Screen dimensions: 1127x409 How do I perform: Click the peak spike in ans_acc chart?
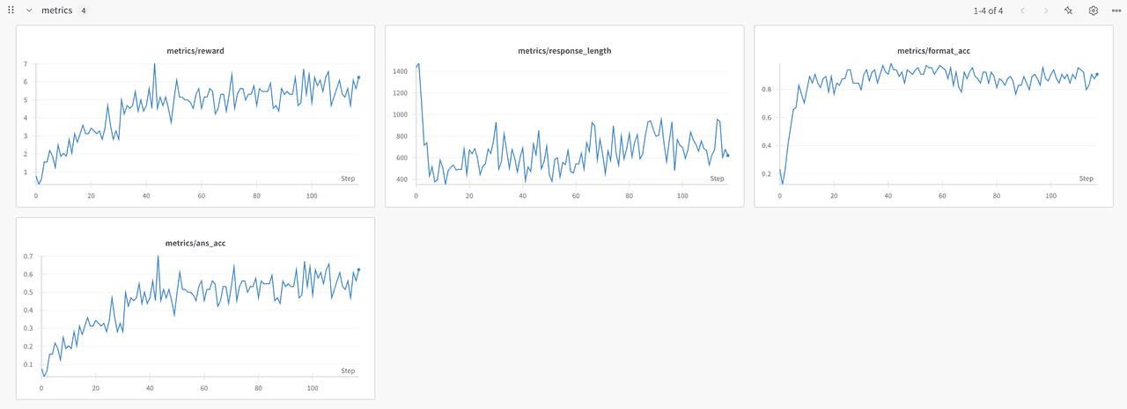click(158, 256)
